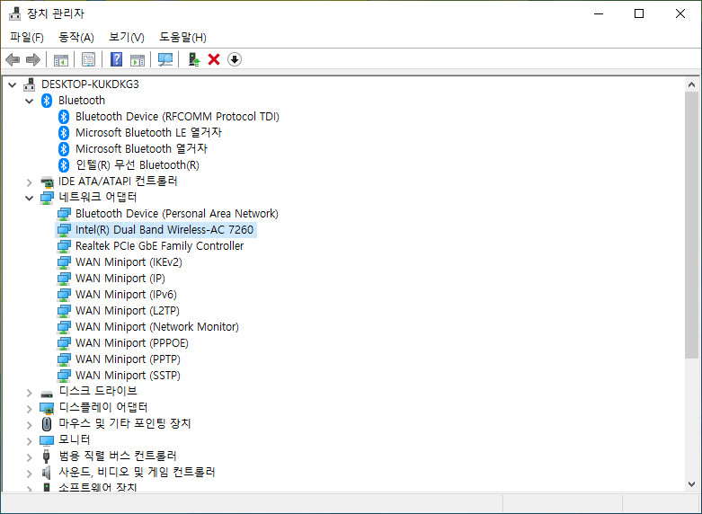Open the Properties toolbar icon
Viewport: 702px width, 514px height.
point(89,59)
